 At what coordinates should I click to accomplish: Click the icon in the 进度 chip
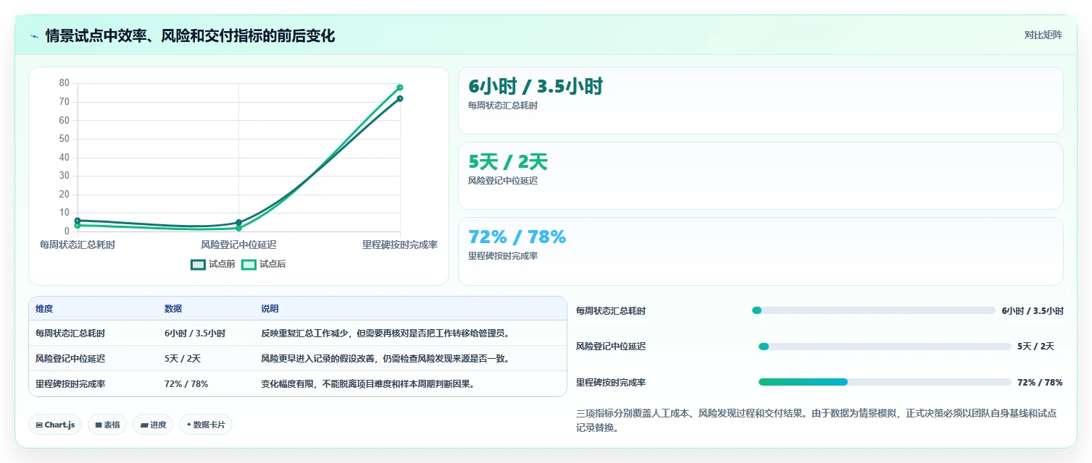click(144, 425)
